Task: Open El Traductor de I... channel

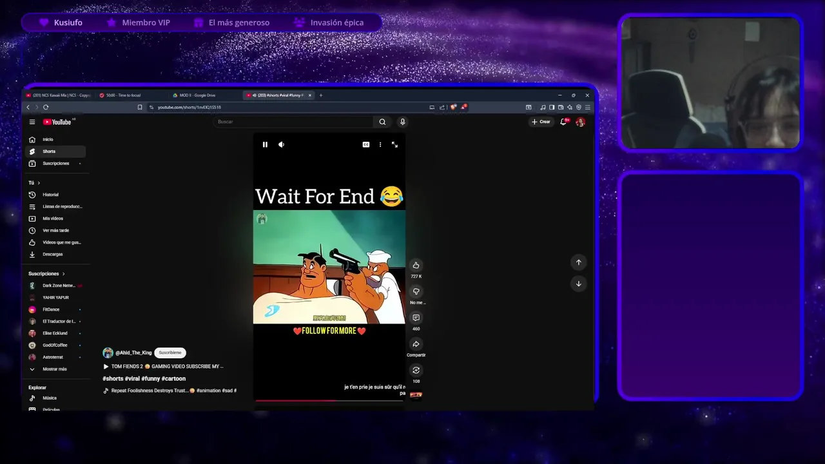Action: point(55,321)
